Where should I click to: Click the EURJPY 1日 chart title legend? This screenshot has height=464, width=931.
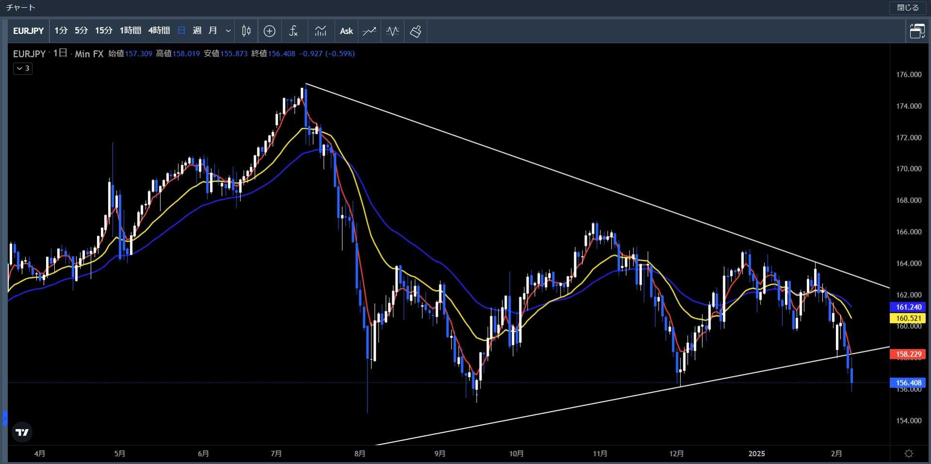[x=58, y=54]
